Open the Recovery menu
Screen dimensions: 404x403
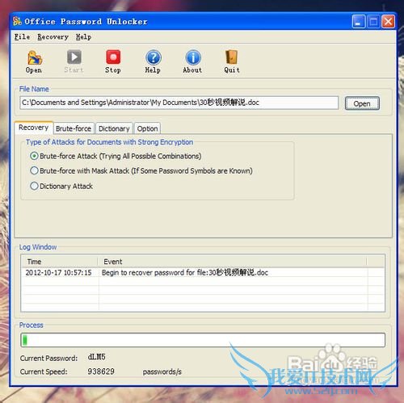tap(53, 37)
